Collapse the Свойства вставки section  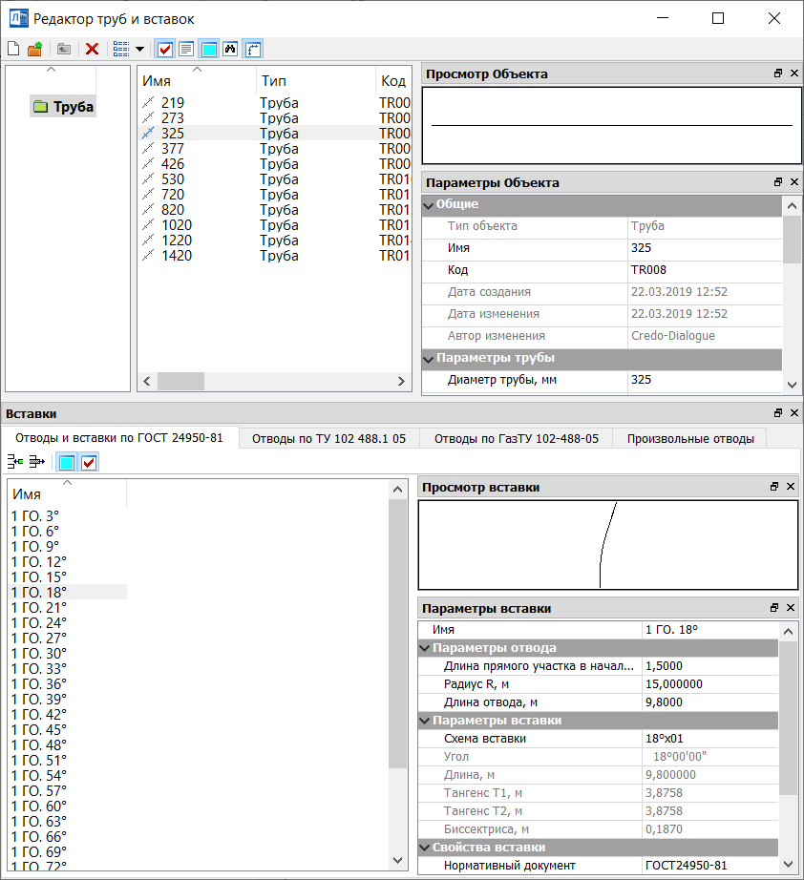click(425, 848)
